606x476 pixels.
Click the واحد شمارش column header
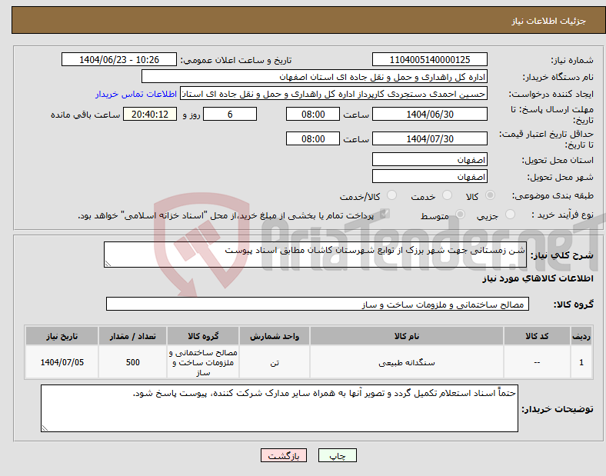click(x=275, y=336)
